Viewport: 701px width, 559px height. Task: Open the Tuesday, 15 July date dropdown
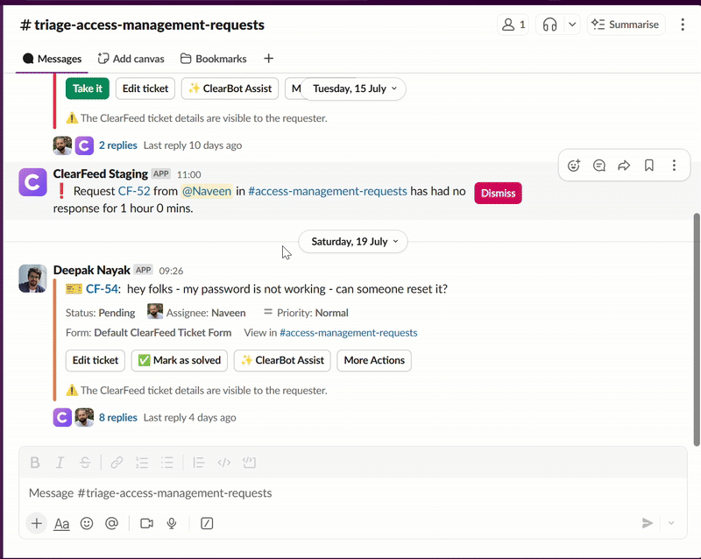[354, 88]
